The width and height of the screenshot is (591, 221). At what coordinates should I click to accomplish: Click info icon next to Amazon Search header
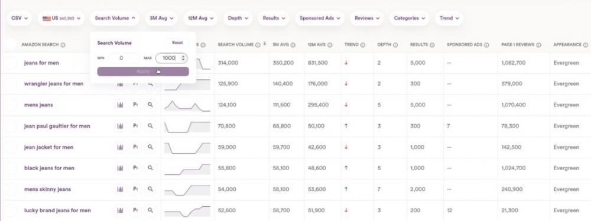63,45
